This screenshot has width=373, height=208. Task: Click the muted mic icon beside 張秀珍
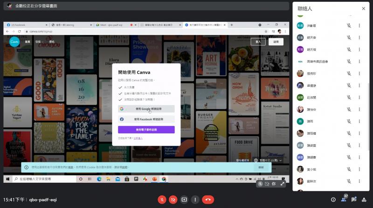(x=349, y=74)
